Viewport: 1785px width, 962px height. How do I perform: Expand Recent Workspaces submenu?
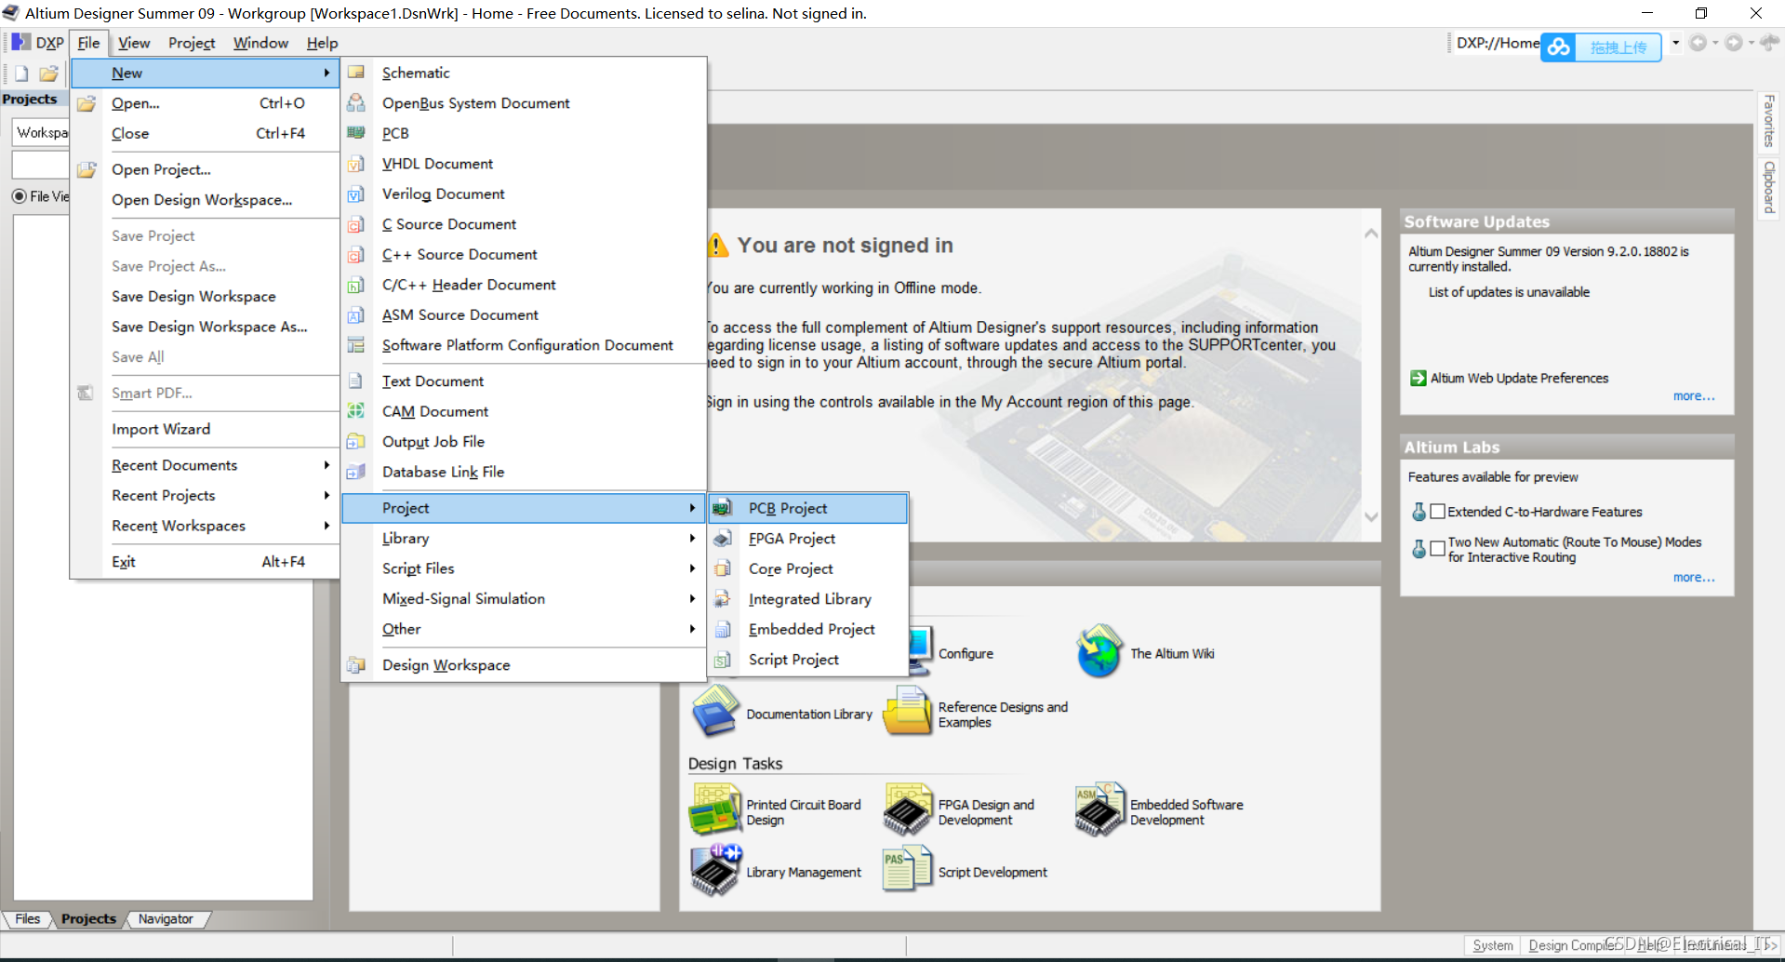(x=205, y=526)
